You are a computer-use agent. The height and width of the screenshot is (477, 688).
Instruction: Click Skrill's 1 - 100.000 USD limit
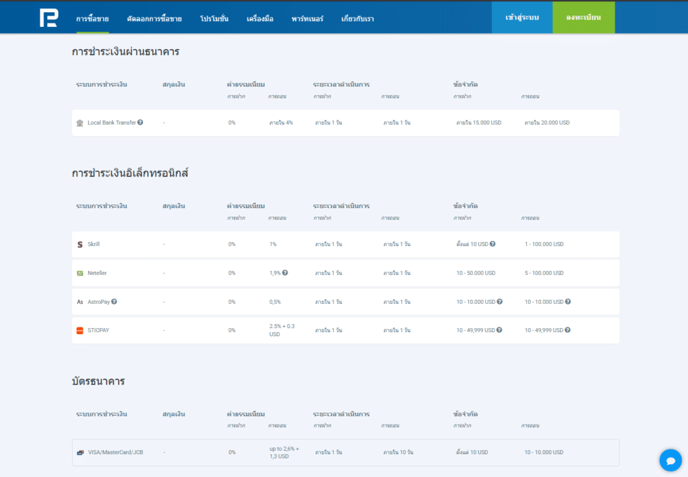[x=544, y=244]
